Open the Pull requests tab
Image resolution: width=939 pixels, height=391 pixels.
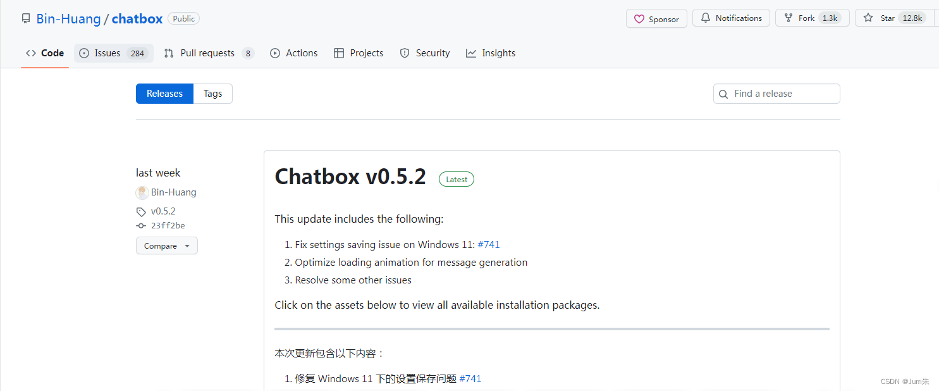pyautogui.click(x=209, y=53)
